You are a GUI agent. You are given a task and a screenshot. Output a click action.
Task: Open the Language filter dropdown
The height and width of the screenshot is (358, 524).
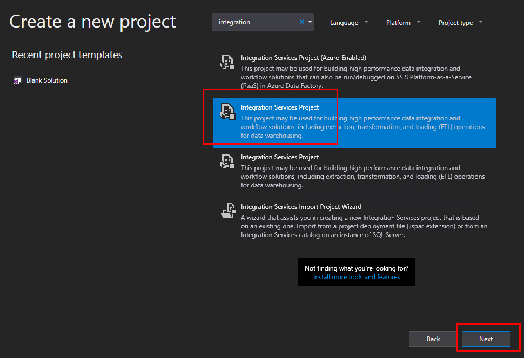[348, 23]
